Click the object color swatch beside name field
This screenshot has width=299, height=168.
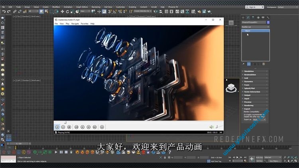pyautogui.click(x=268, y=22)
